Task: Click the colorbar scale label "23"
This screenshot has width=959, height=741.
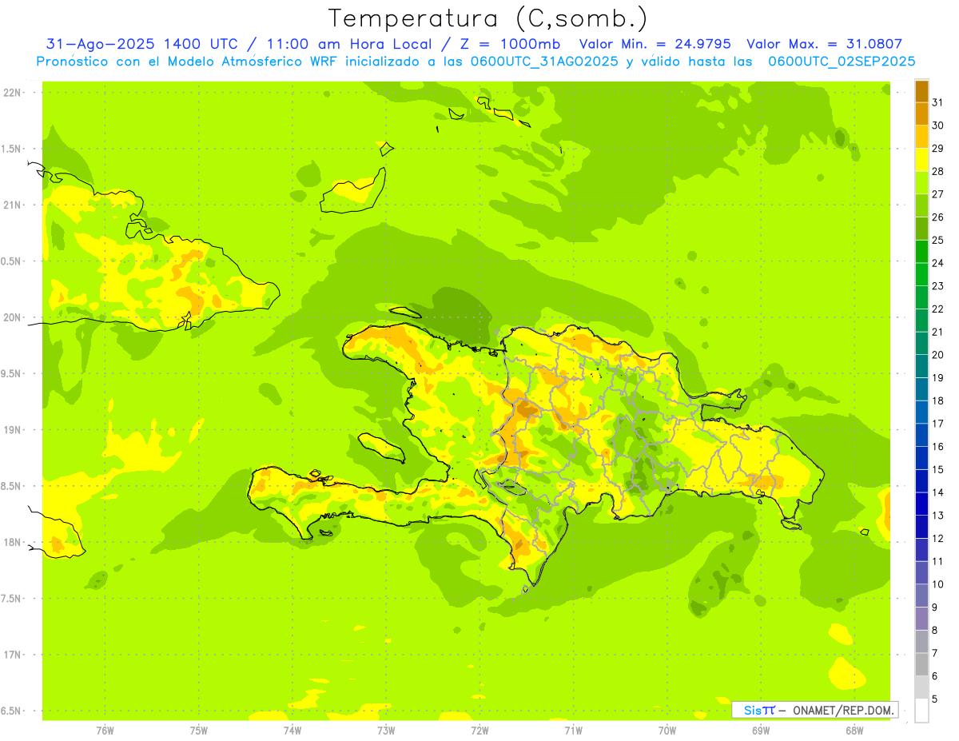Action: [x=938, y=286]
